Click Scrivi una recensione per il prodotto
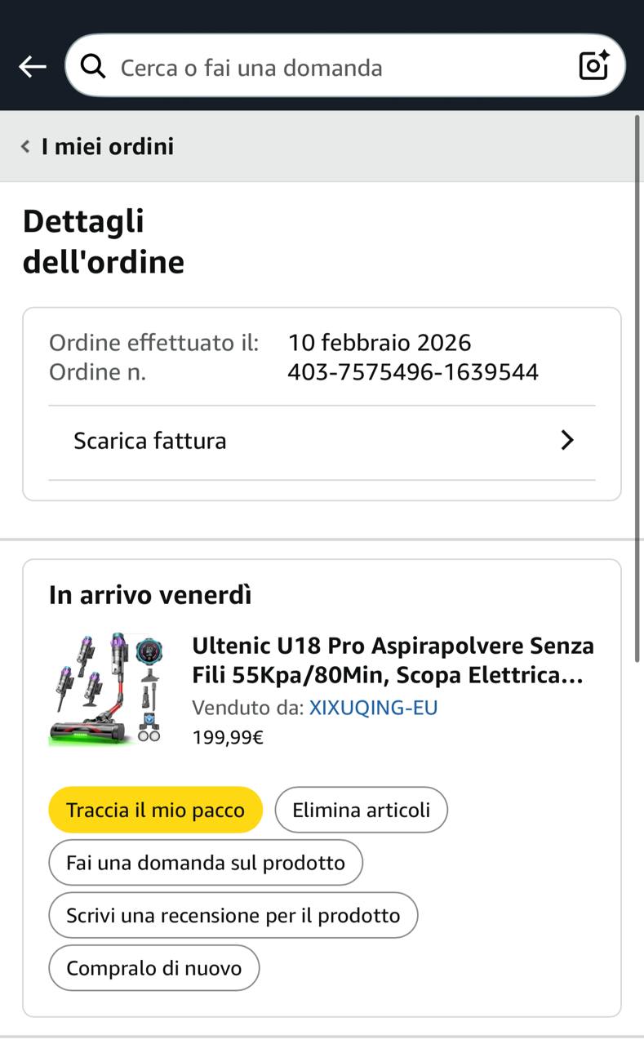This screenshot has height=1044, width=644. pos(233,916)
